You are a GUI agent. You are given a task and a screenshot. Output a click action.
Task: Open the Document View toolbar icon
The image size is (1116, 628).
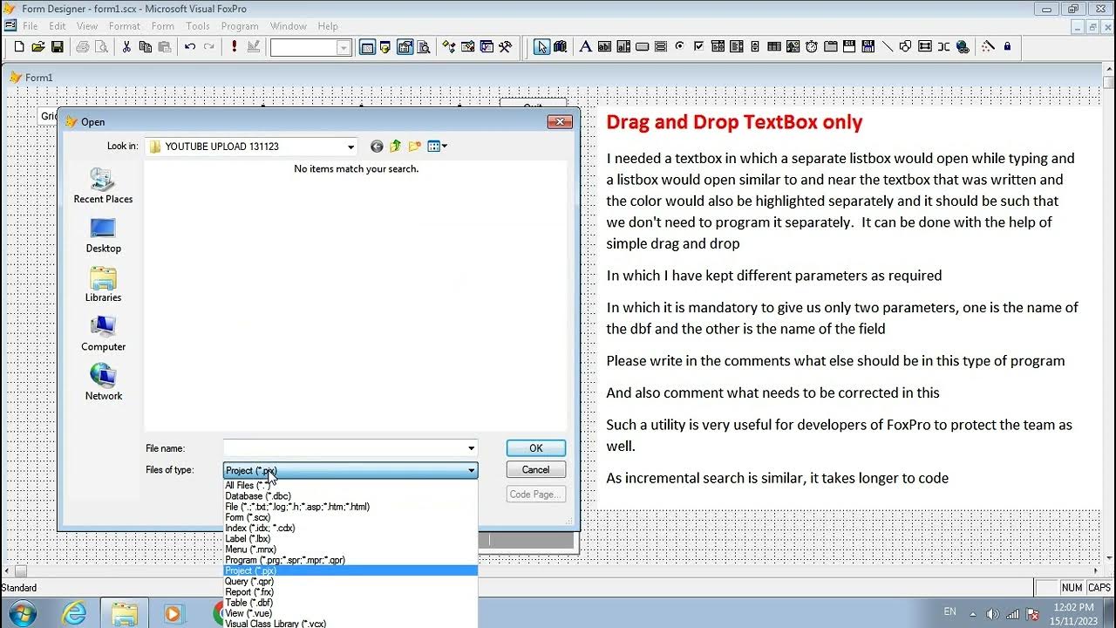(424, 47)
